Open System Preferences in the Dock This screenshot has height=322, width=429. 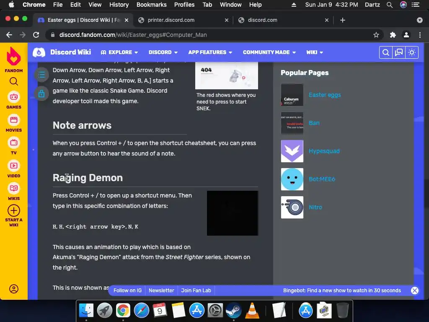click(x=215, y=311)
